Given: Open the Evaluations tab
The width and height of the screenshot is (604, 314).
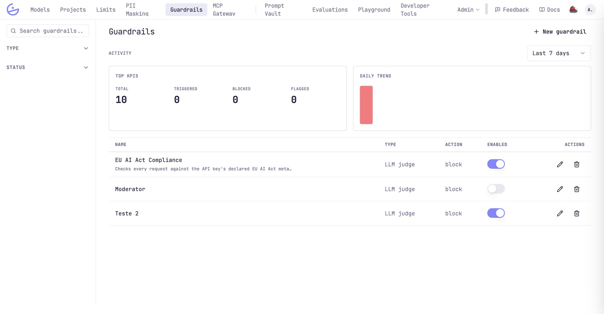Looking at the screenshot, I should coord(330,10).
